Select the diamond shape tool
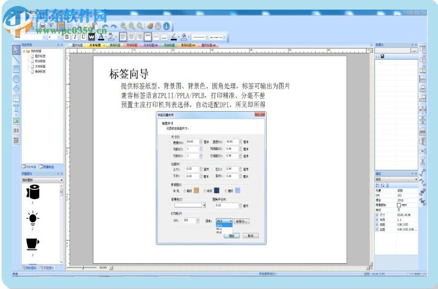The height and width of the screenshot is (289, 438). click(16, 88)
